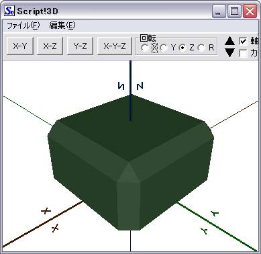Image resolution: width=261 pixels, height=254 pixels.
Task: Switch to the X-Z view
Action: coord(50,46)
